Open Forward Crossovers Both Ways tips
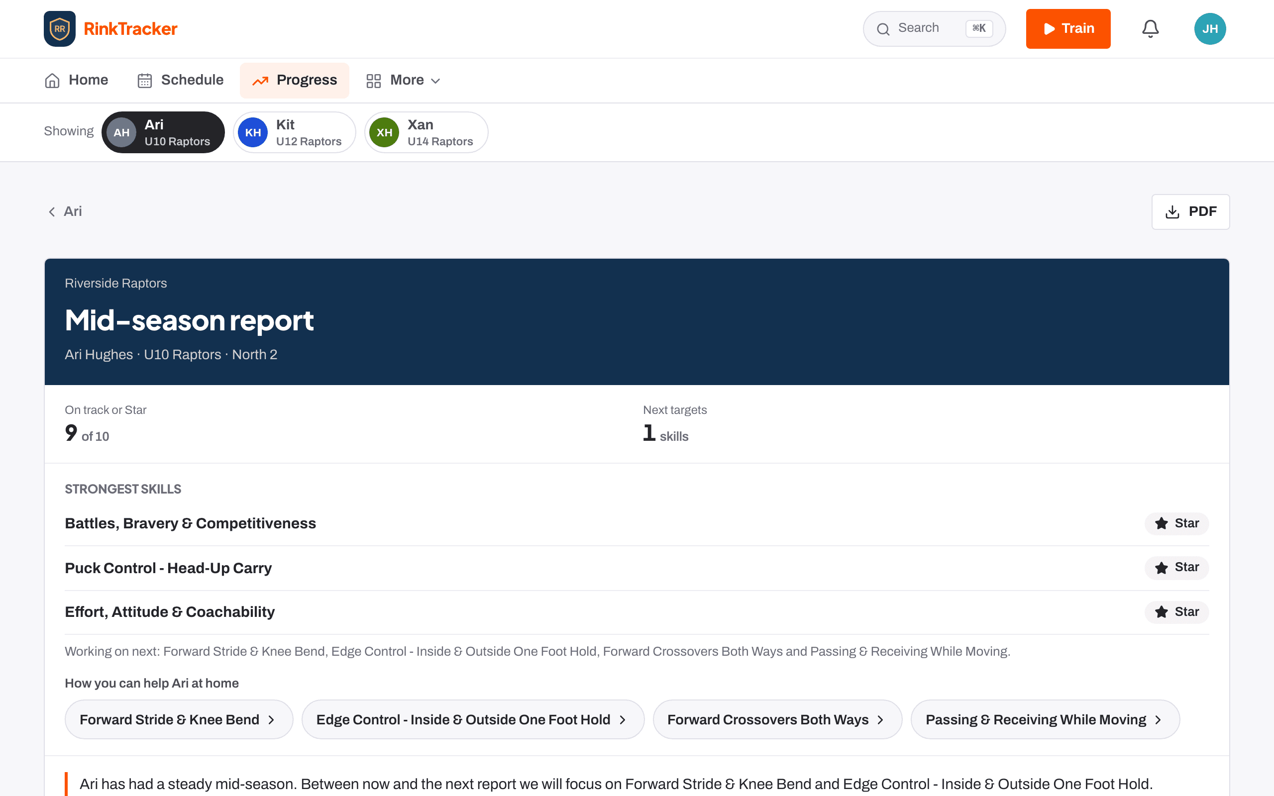 (777, 719)
